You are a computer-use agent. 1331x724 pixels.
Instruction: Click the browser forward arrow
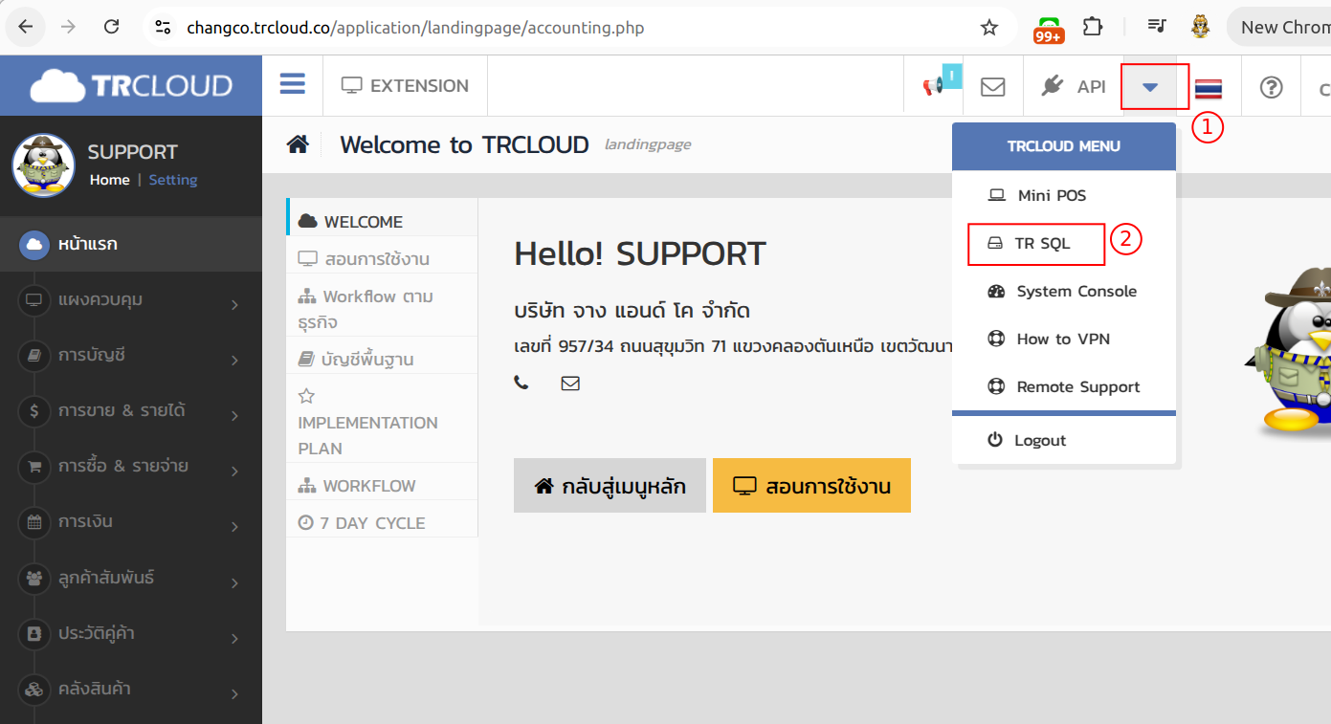pos(68,27)
